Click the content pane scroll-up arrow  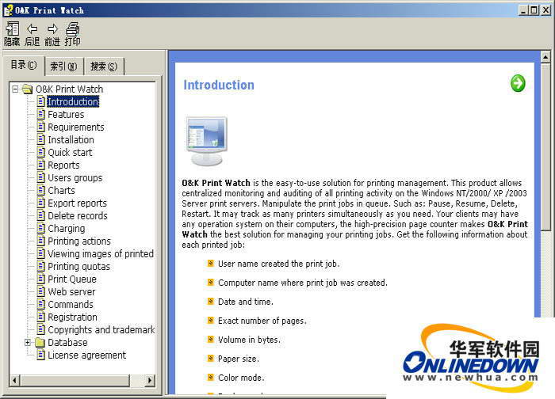click(545, 56)
